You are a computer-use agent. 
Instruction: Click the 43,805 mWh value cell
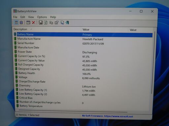click(89, 61)
